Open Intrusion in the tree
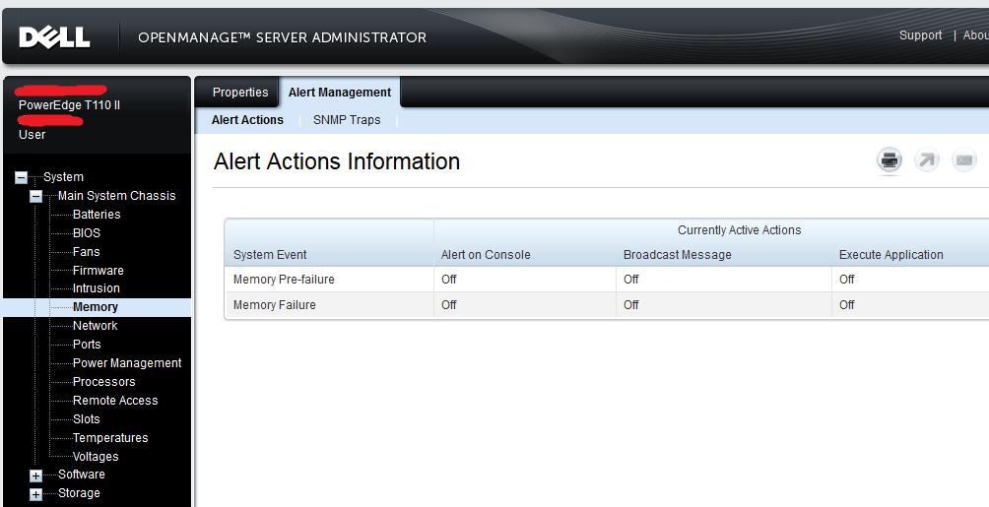Image resolution: width=989 pixels, height=507 pixels. pyautogui.click(x=96, y=288)
